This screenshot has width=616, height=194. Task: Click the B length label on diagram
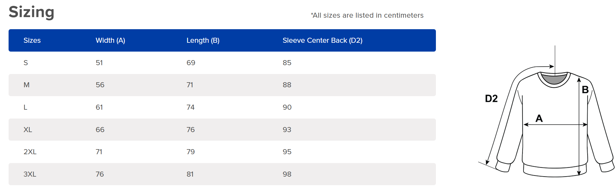(585, 90)
